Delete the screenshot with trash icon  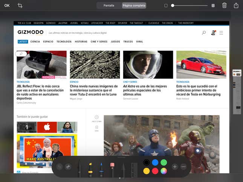(224, 6)
